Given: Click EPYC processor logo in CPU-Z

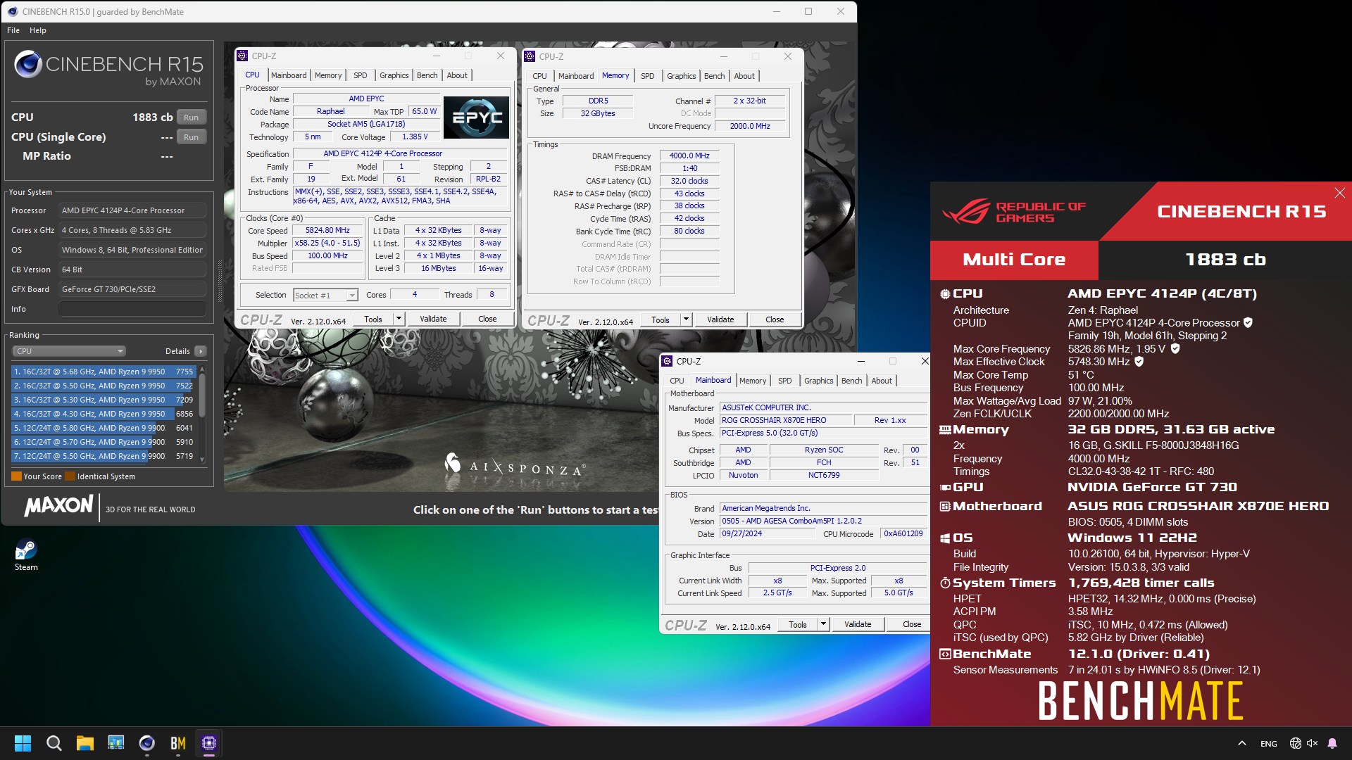Looking at the screenshot, I should 477,118.
